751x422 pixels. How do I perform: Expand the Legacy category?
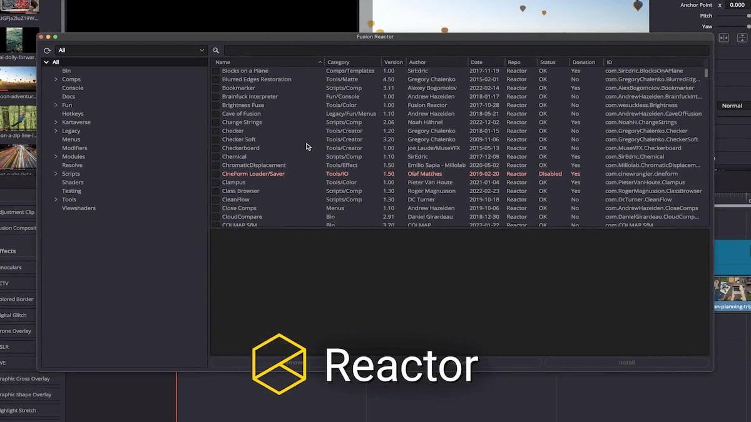(56, 131)
